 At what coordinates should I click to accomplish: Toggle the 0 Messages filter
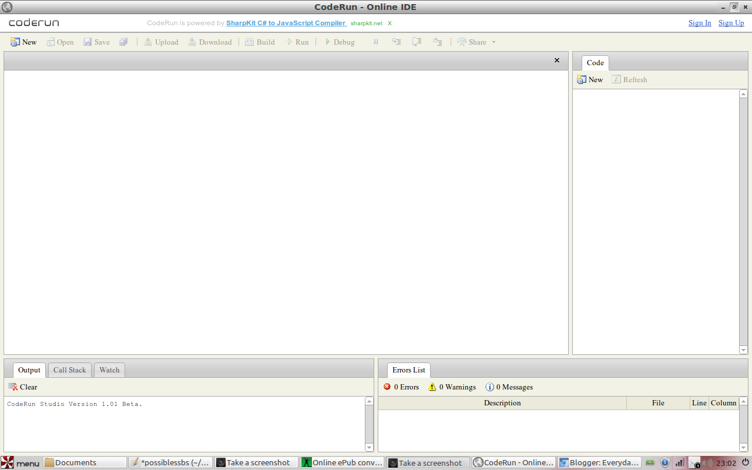point(509,387)
